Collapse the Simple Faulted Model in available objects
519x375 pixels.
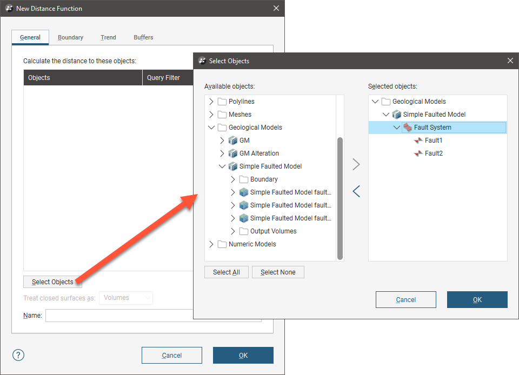pyautogui.click(x=222, y=166)
